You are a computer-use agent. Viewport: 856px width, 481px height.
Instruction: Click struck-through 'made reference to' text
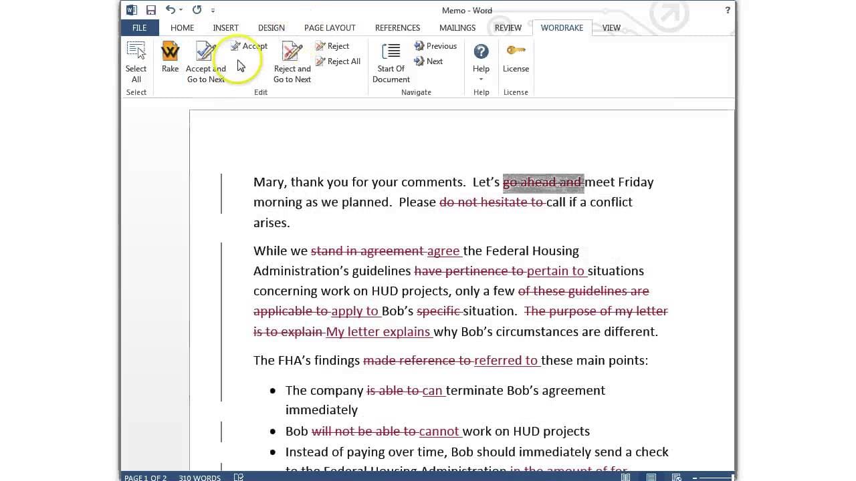(x=418, y=361)
